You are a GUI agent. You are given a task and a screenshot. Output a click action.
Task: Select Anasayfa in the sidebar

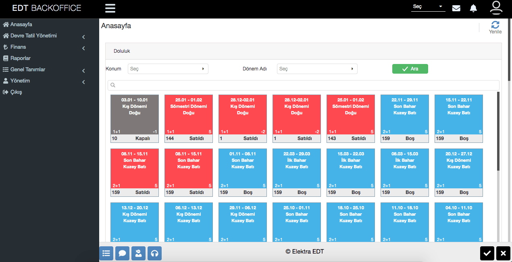[x=21, y=25]
